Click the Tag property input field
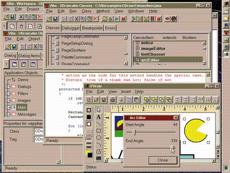Viewport: 230px width, 173px height. [38, 139]
